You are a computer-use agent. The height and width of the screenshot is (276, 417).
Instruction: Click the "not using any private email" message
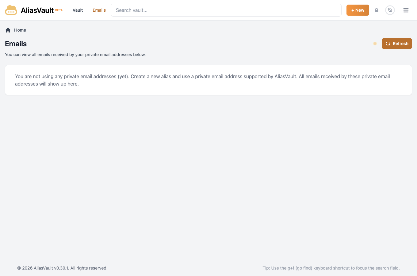tap(202, 80)
